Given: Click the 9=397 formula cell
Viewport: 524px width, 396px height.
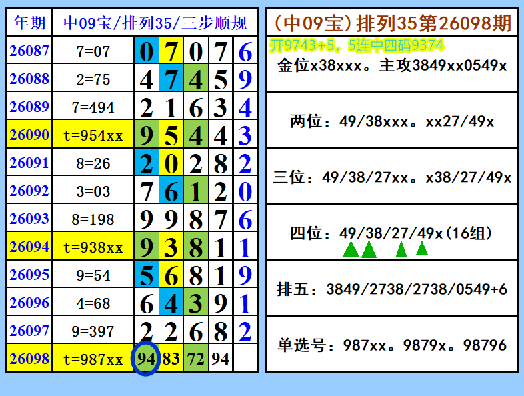Looking at the screenshot, I should pyautogui.click(x=93, y=331).
